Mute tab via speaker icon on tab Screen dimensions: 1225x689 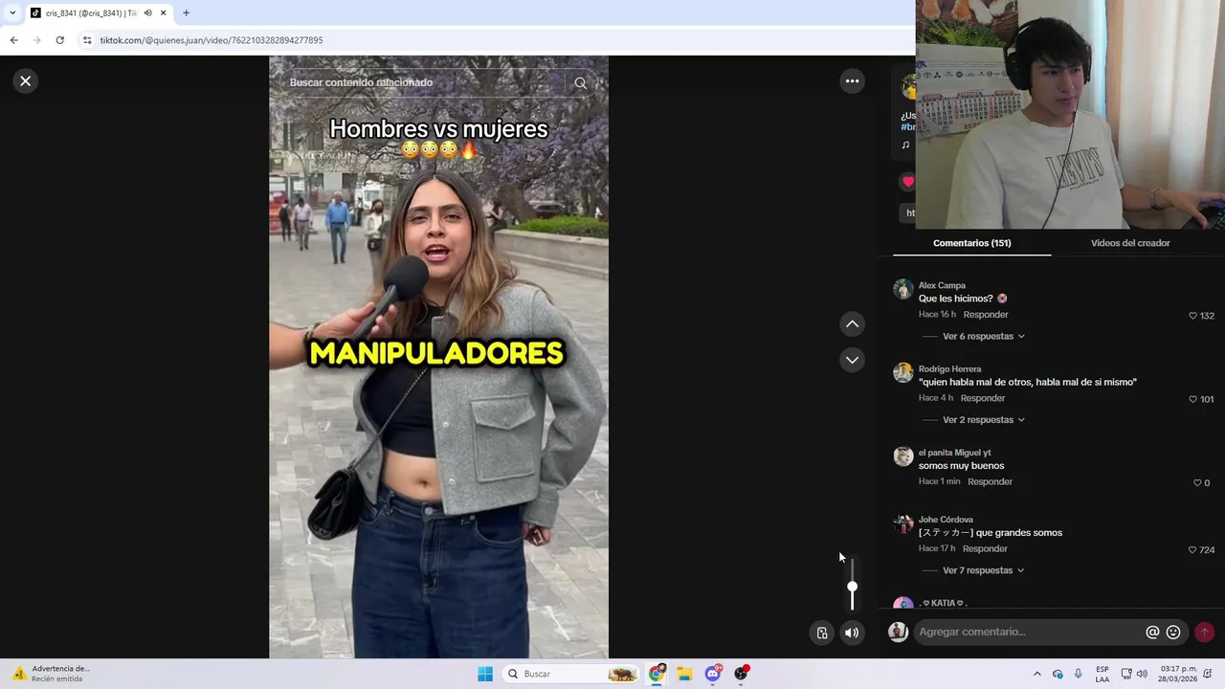pos(147,13)
